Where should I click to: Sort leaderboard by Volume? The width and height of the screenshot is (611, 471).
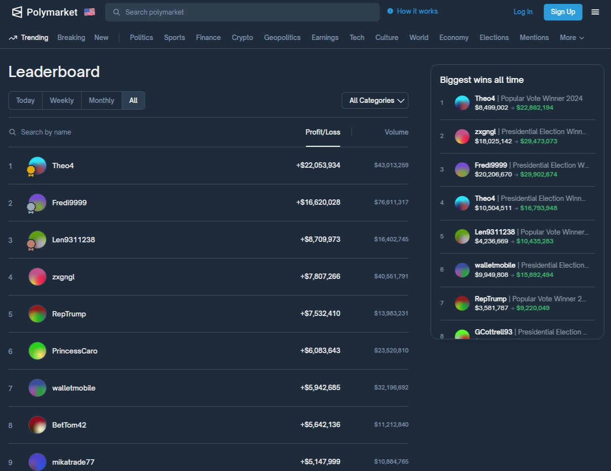pyautogui.click(x=396, y=132)
